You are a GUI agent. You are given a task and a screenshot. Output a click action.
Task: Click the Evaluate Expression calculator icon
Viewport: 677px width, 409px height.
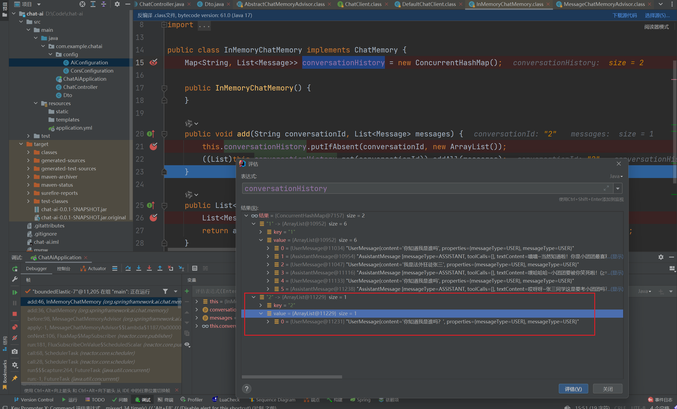[194, 268]
